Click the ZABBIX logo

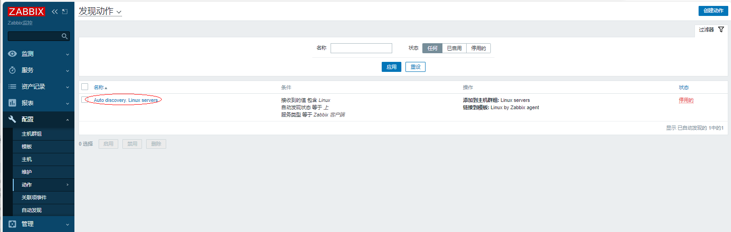pos(26,11)
